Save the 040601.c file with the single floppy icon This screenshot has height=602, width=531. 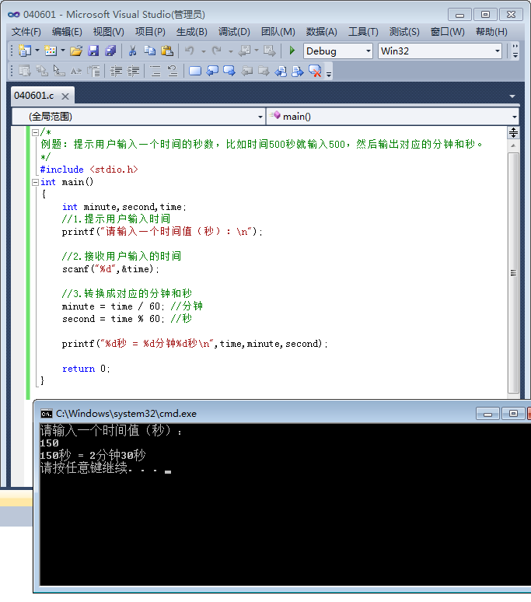pos(93,51)
